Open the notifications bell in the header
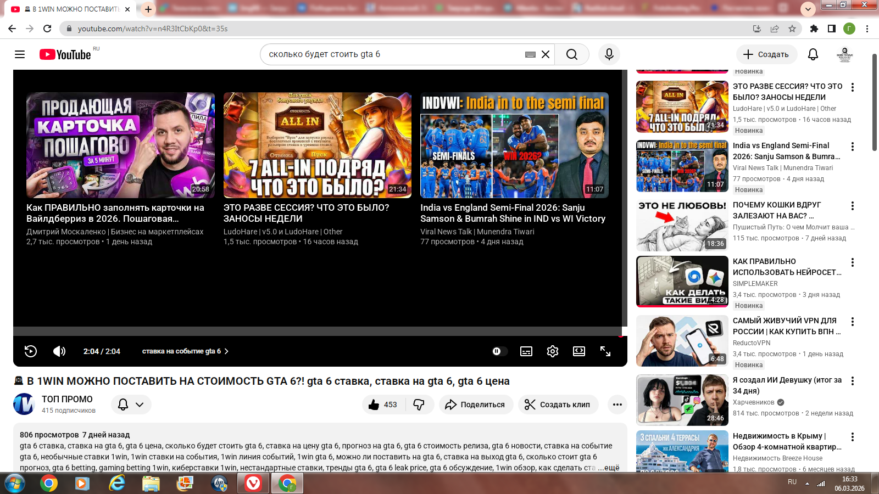 click(x=813, y=54)
